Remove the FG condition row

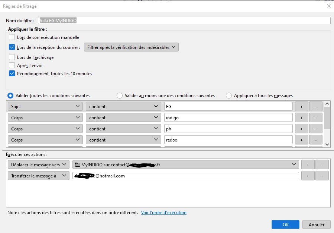(315, 107)
